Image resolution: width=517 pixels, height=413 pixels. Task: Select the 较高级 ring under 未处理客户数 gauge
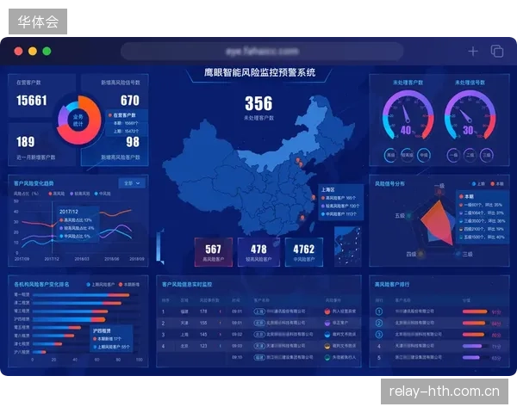tap(408, 155)
